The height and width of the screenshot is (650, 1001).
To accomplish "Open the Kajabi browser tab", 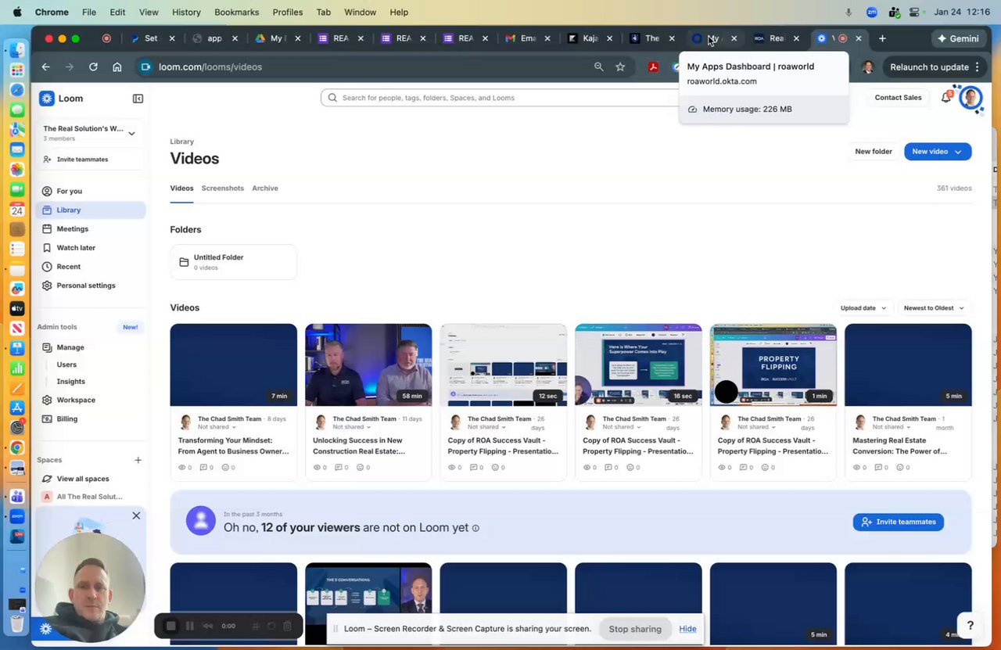I will coord(589,38).
